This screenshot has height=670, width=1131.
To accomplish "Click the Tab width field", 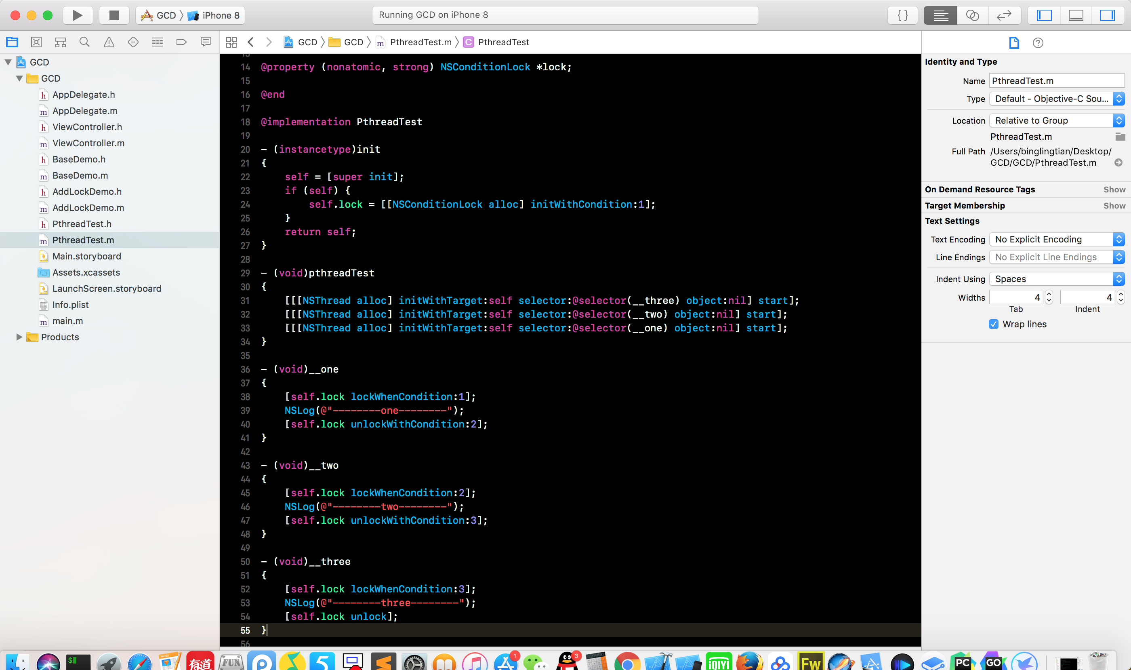I will click(x=1016, y=297).
